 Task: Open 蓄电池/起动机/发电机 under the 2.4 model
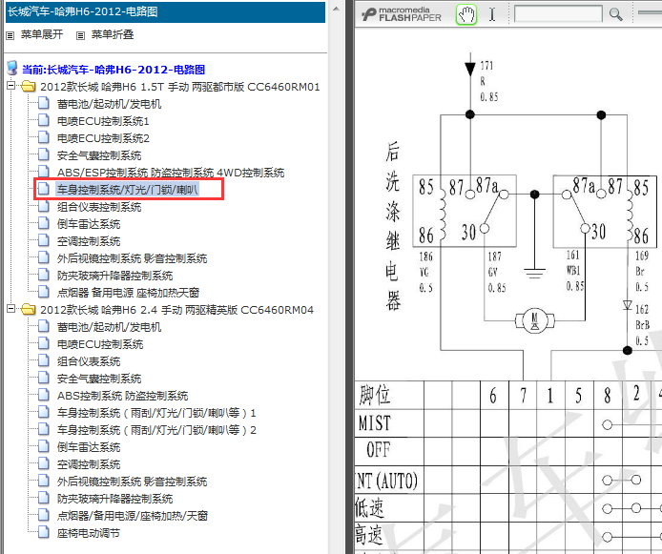tap(109, 327)
